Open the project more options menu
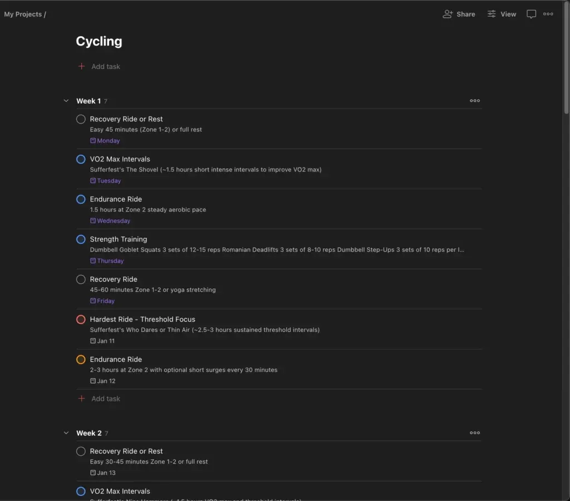The width and height of the screenshot is (570, 501). click(548, 14)
